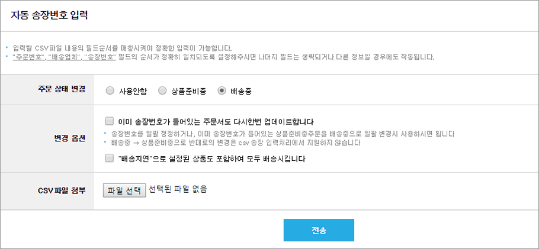Select the 사용안함 radio button
The width and height of the screenshot is (539, 249).
[x=110, y=91]
